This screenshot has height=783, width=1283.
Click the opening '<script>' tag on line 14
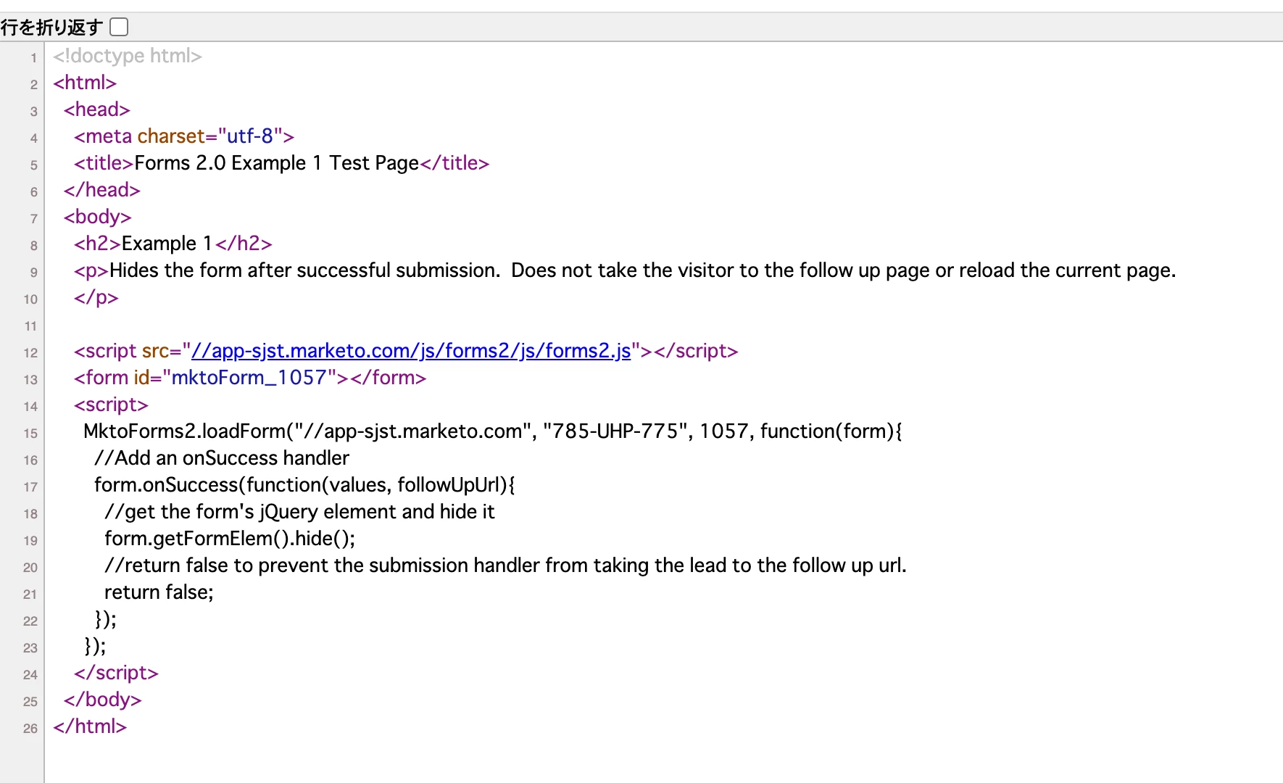pyautogui.click(x=111, y=405)
